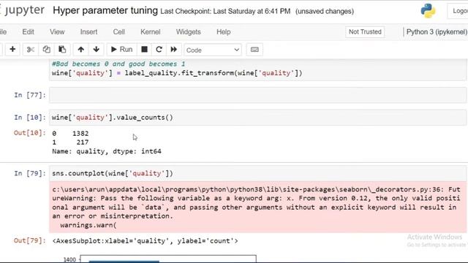The width and height of the screenshot is (468, 263).
Task: Click the Out[79] prompt label
Action: (29, 240)
